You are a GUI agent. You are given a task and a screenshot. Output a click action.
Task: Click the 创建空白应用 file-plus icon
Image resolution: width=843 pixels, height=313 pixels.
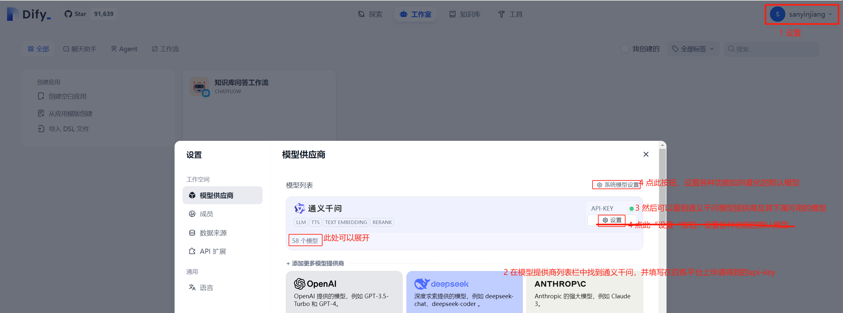pyautogui.click(x=41, y=96)
